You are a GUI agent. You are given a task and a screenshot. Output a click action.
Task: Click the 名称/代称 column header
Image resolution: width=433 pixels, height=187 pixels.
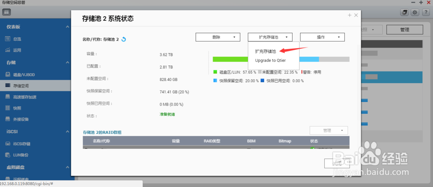click(102, 141)
